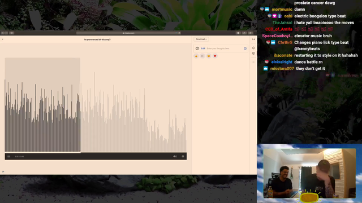Toggle the browser sidebar button
362x203 pixels.
(12, 33)
